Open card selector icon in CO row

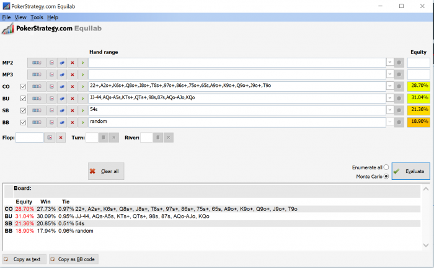tap(51, 87)
